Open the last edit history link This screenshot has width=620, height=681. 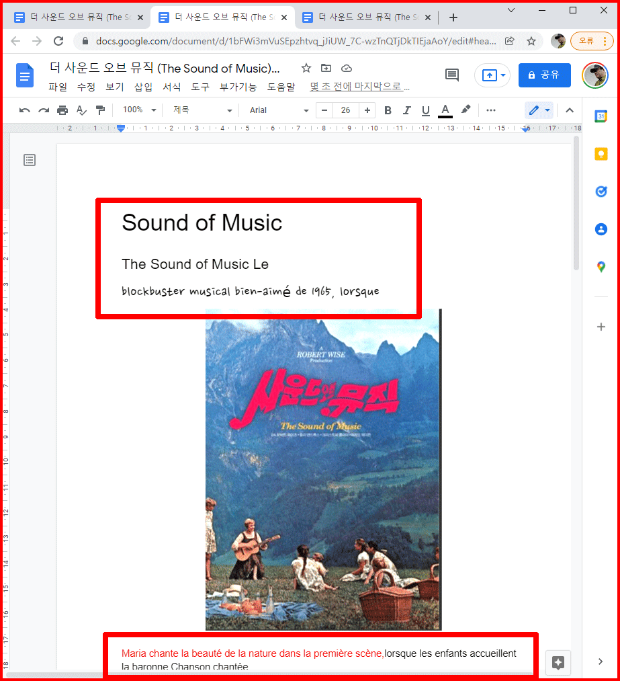(x=359, y=87)
